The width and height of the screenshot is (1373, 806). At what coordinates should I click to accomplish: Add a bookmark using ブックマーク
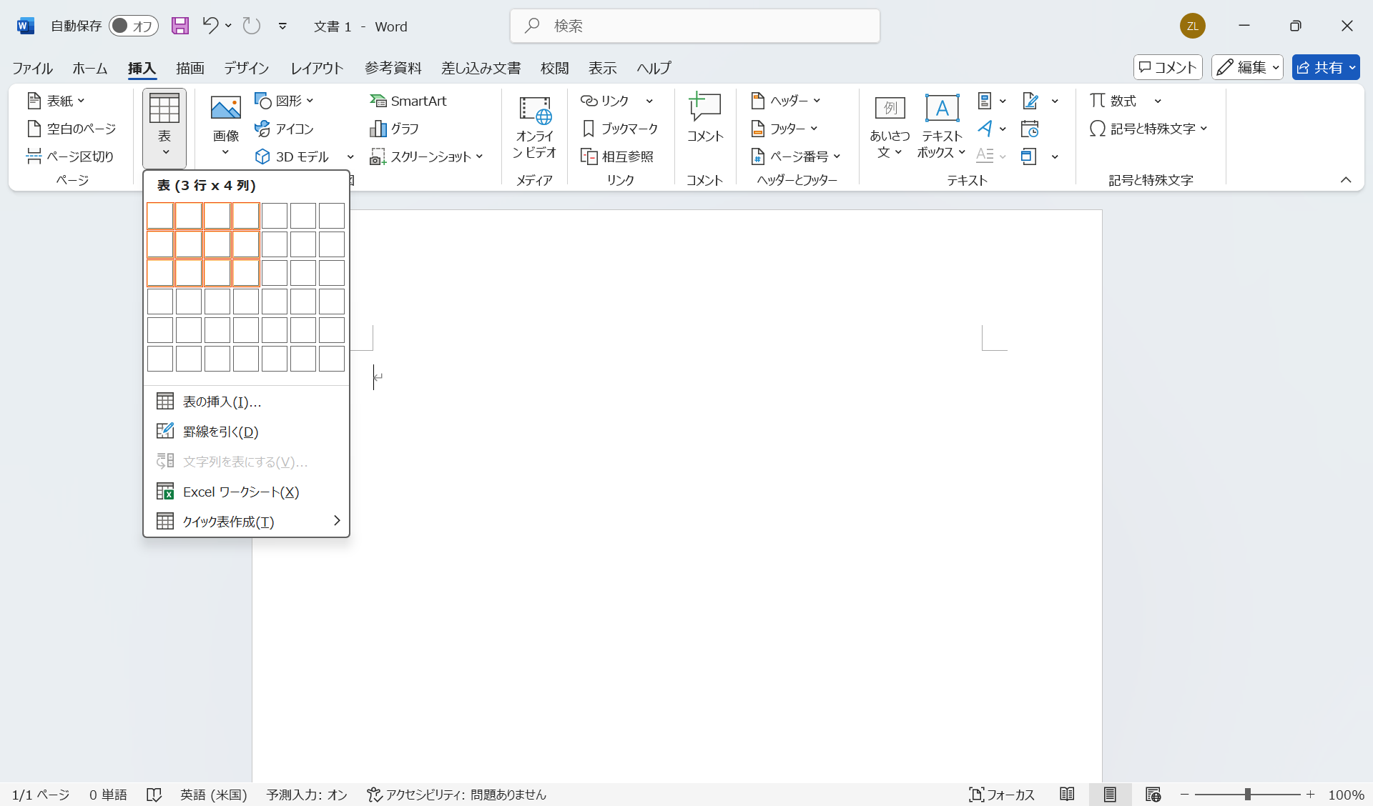click(x=619, y=129)
